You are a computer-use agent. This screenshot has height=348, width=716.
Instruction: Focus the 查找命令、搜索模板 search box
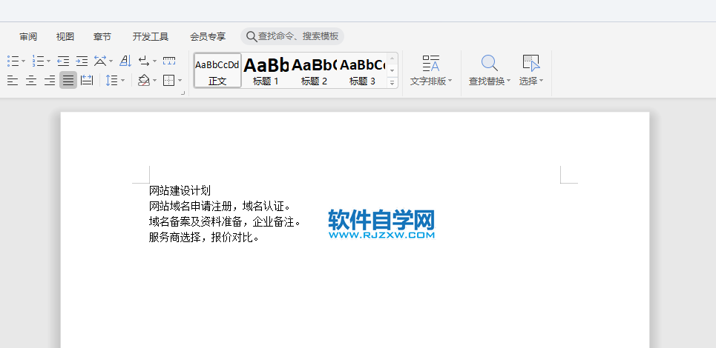(x=292, y=36)
